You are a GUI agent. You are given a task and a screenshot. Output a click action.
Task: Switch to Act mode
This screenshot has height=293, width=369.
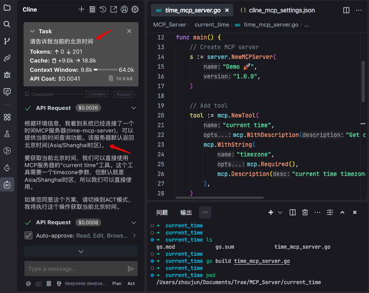[x=131, y=283]
